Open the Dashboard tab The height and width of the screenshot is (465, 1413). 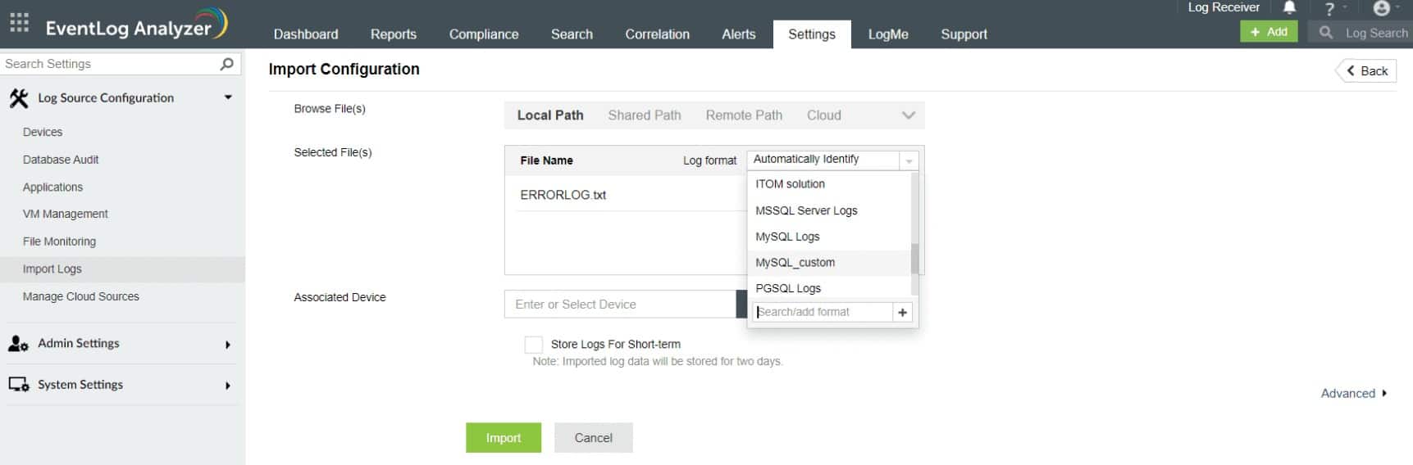(x=306, y=34)
